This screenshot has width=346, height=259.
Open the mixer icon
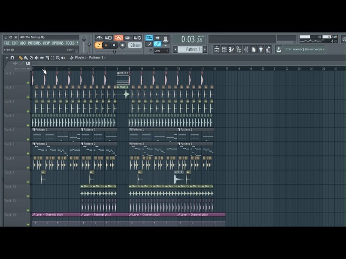click(247, 50)
